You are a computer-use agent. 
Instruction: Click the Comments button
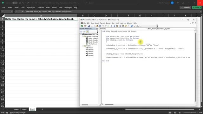[185, 8]
